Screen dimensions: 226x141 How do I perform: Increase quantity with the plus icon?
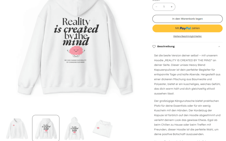(x=171, y=7)
